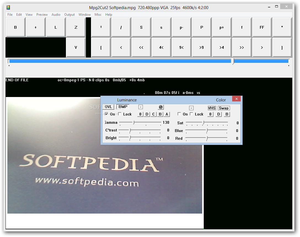300x237 pixels.
Task: Click the C'trast slider track
Action: (140, 130)
